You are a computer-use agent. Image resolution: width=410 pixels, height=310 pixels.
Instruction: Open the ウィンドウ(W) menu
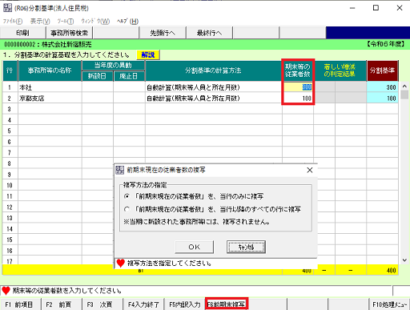[95, 21]
